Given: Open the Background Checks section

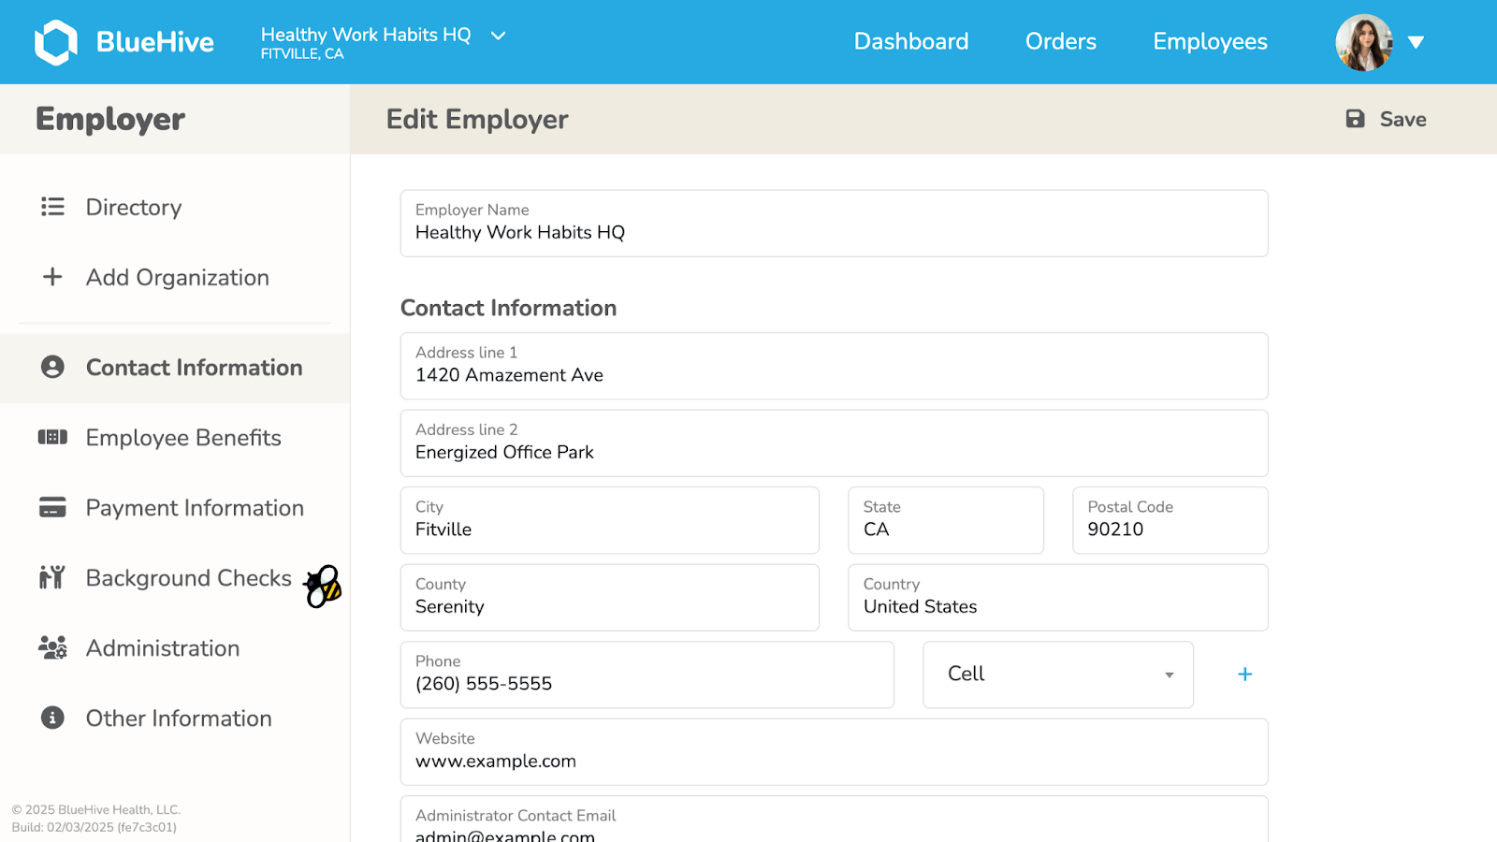Looking at the screenshot, I should [x=175, y=578].
